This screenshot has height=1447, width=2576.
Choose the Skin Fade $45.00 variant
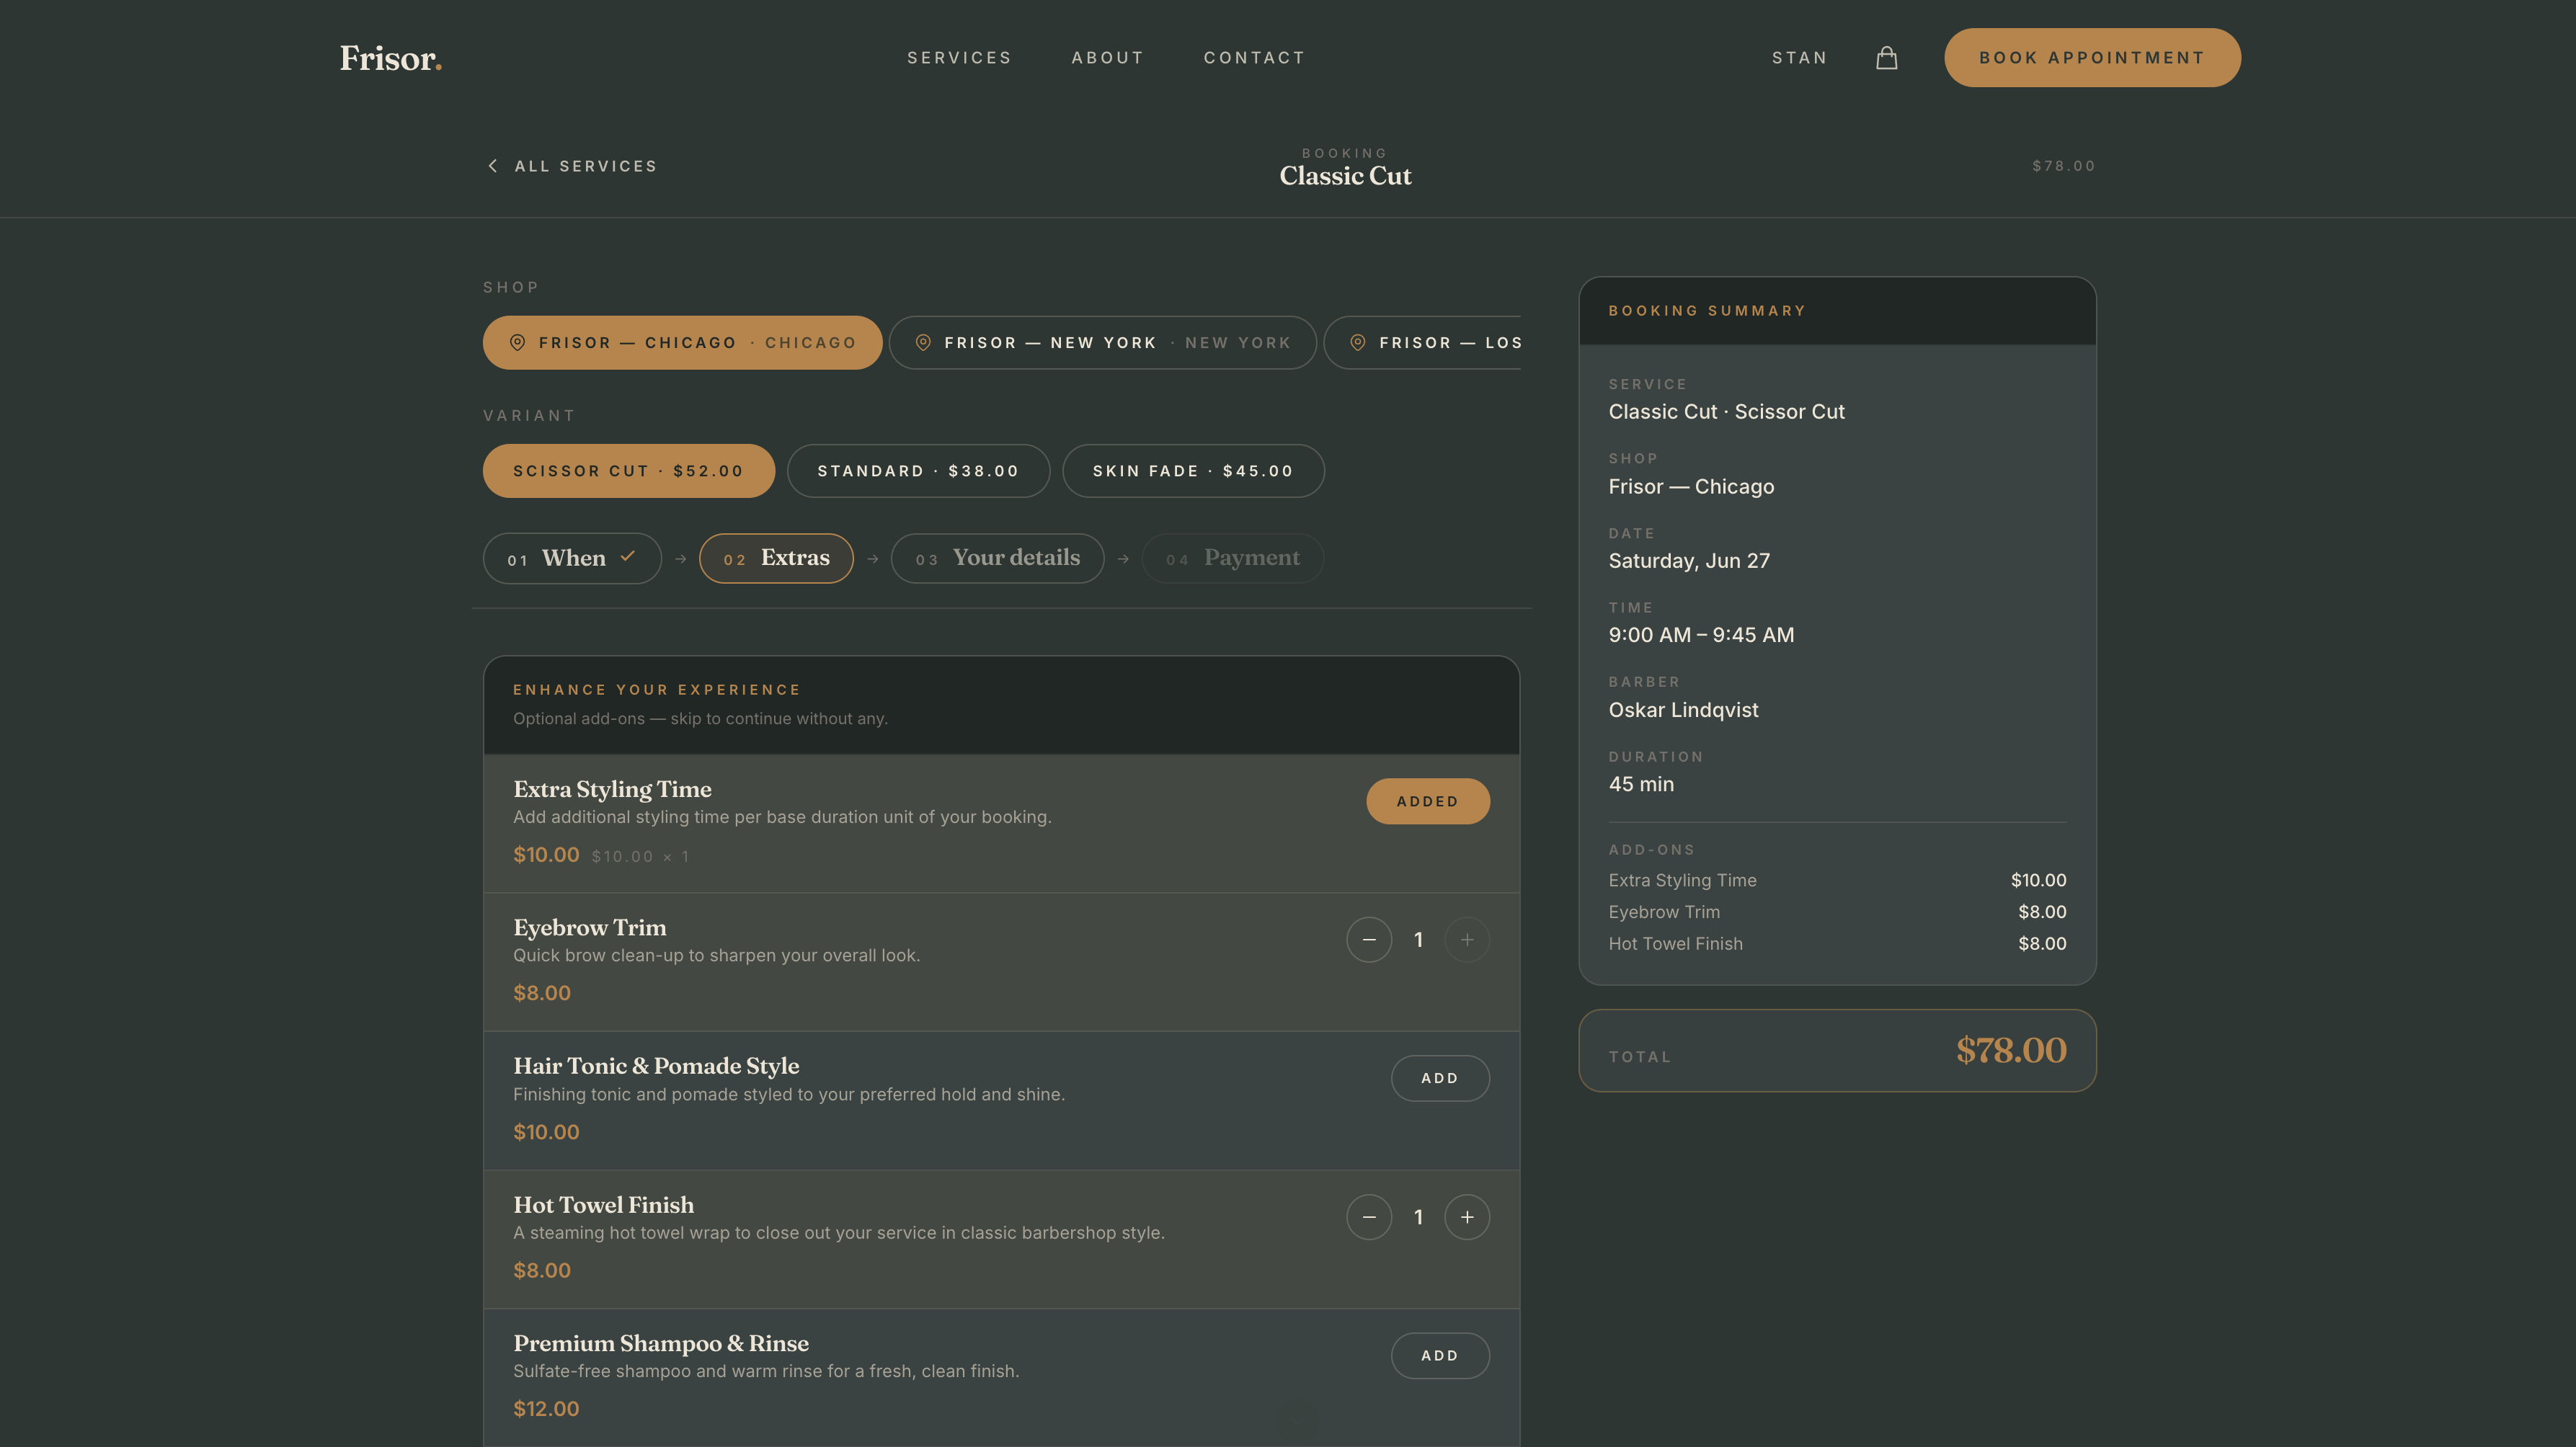(x=1193, y=471)
